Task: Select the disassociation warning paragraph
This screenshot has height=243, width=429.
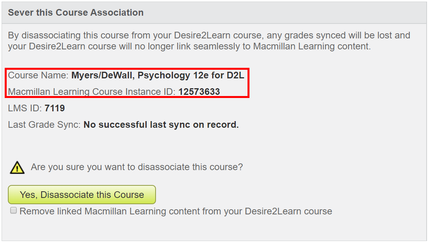Action: (x=208, y=40)
